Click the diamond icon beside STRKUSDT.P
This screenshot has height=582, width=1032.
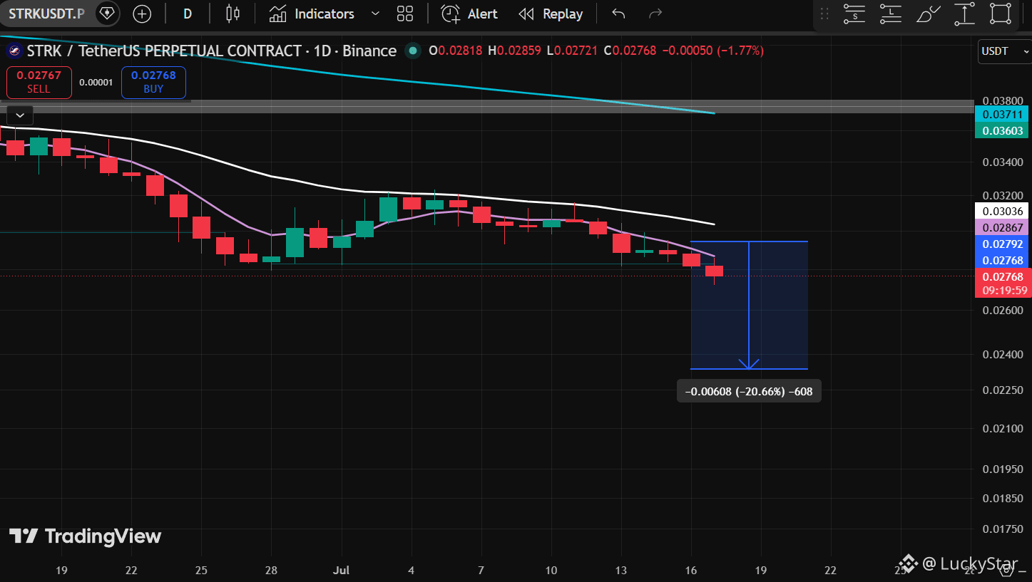coord(107,14)
